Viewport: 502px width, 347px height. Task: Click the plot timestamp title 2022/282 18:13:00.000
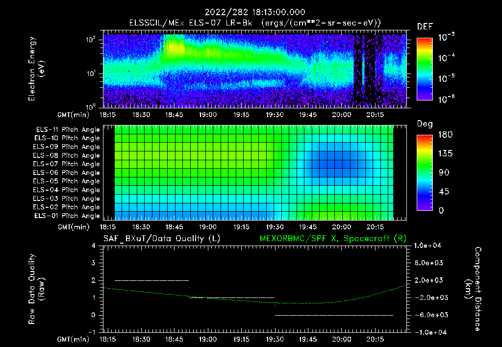(255, 12)
